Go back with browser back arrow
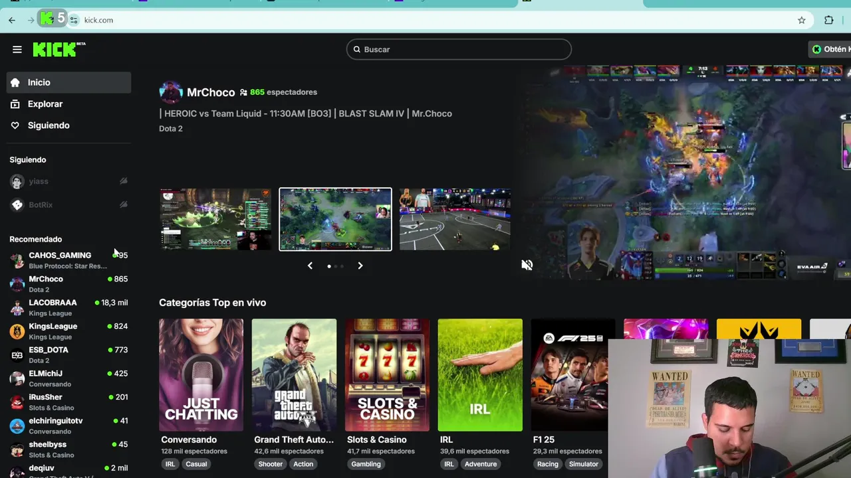The image size is (851, 478). coord(12,20)
